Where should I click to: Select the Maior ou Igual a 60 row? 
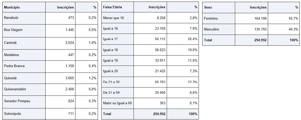tap(117, 103)
